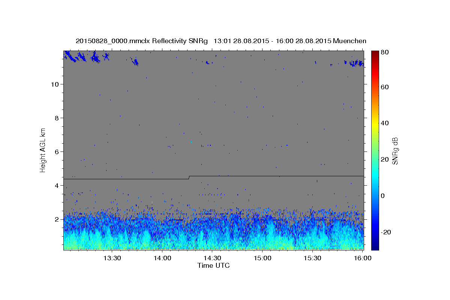Screen dimensions: 450x300
Task: Click the 16:00 time tick label
Action: click(363, 258)
